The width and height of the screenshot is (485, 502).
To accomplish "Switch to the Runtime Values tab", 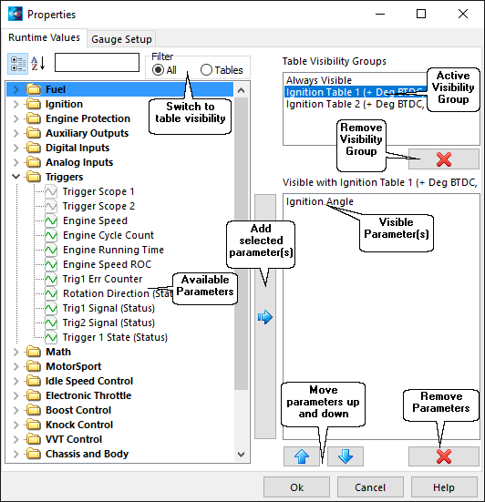I will 44,37.
